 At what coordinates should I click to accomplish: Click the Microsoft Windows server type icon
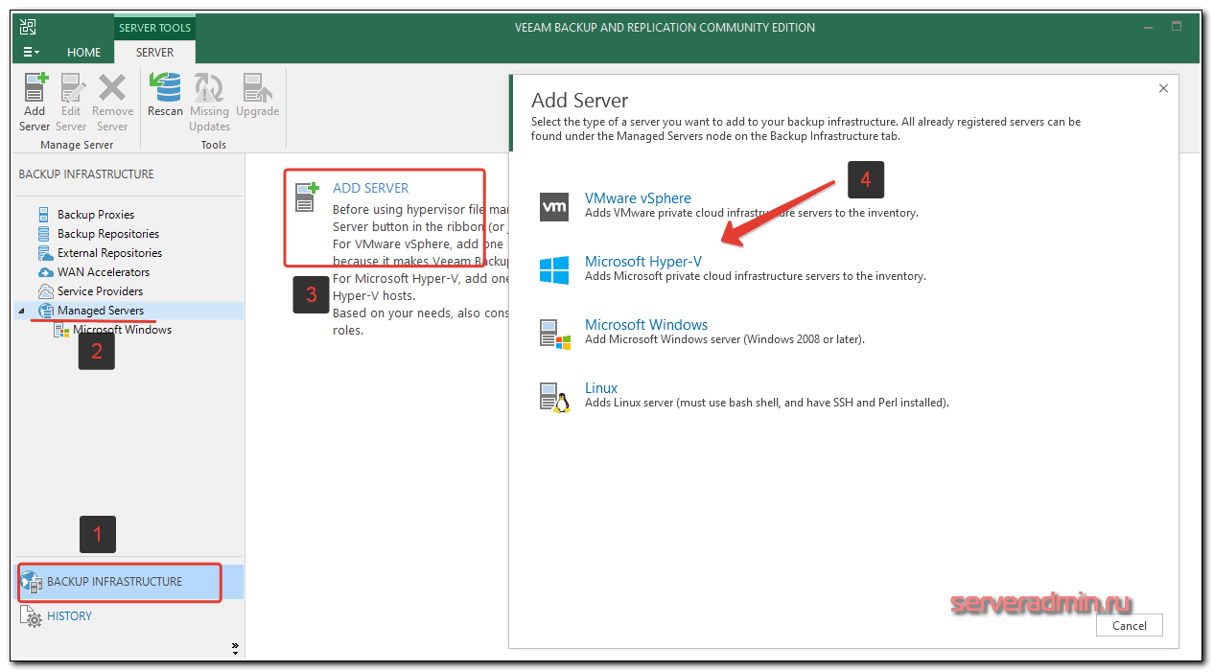tap(554, 333)
